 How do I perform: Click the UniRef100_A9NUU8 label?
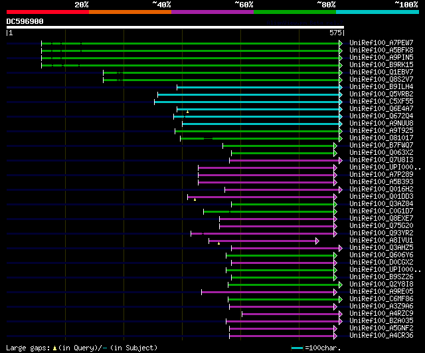coord(381,124)
